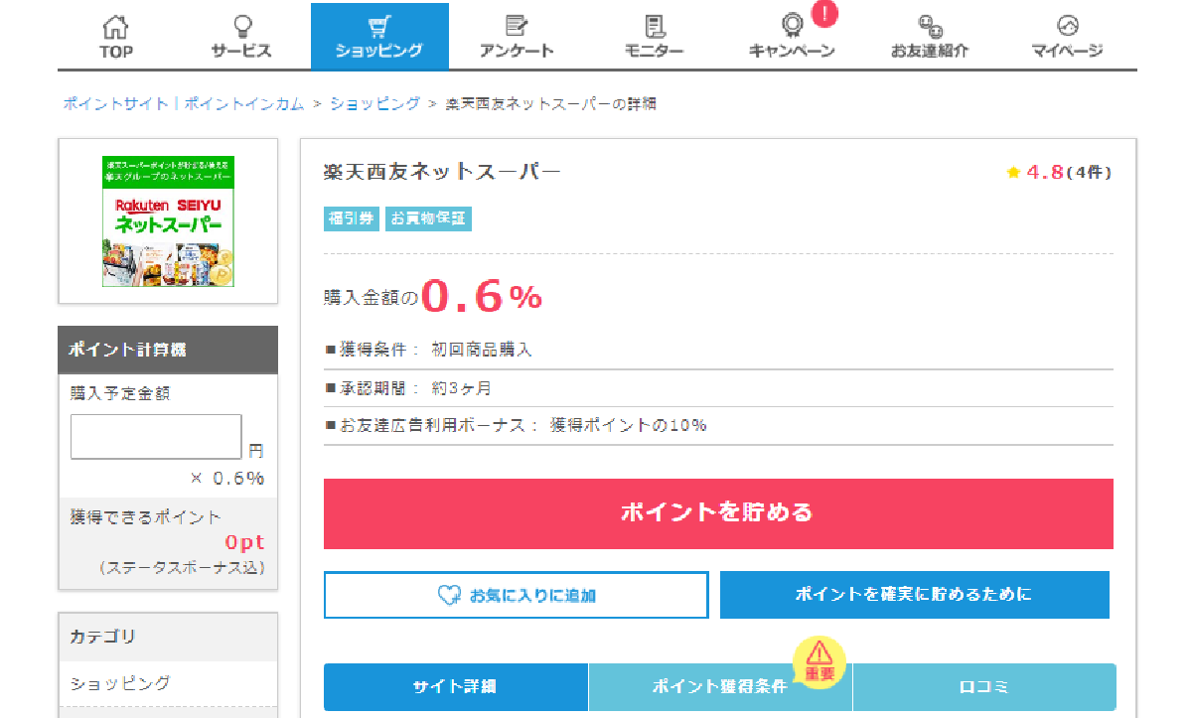Click the マイページ menu label
1192x718 pixels.
point(1067,52)
